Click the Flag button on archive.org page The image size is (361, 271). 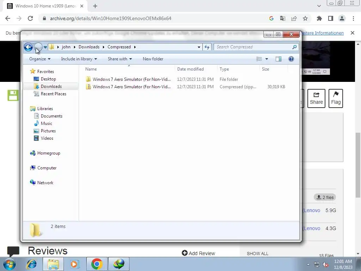point(336,98)
